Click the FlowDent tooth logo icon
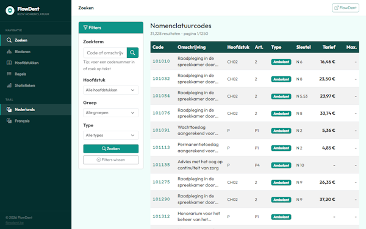Screen dimensions: 366x229 (x=10, y=10)
